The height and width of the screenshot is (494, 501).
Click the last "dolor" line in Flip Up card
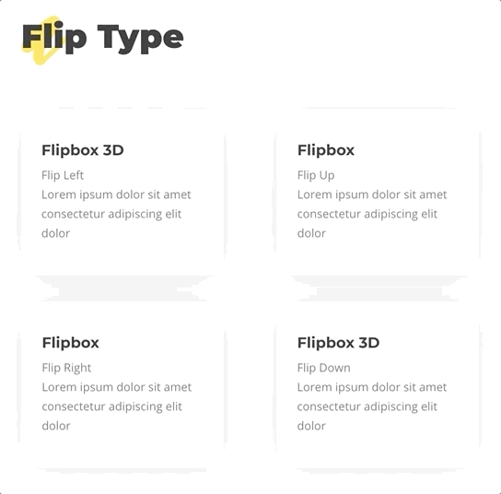click(x=311, y=233)
